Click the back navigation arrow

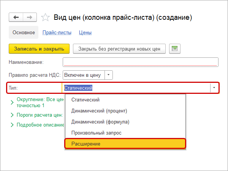(x=16, y=17)
